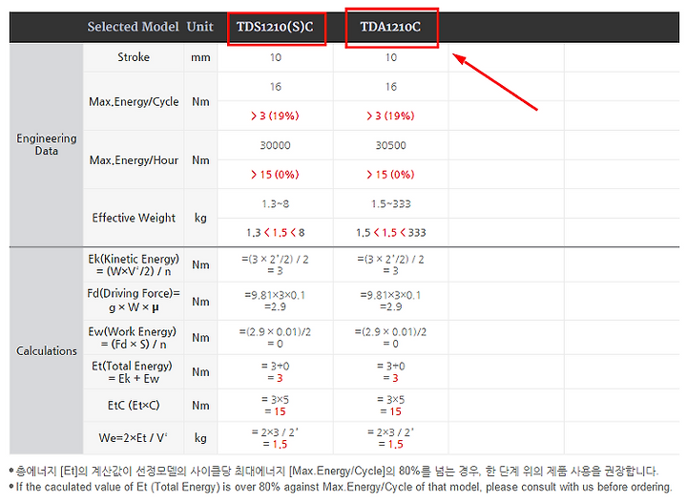Click the 30000 Max.Energy/Hour value
This screenshot has width=687, height=504.
[275, 145]
